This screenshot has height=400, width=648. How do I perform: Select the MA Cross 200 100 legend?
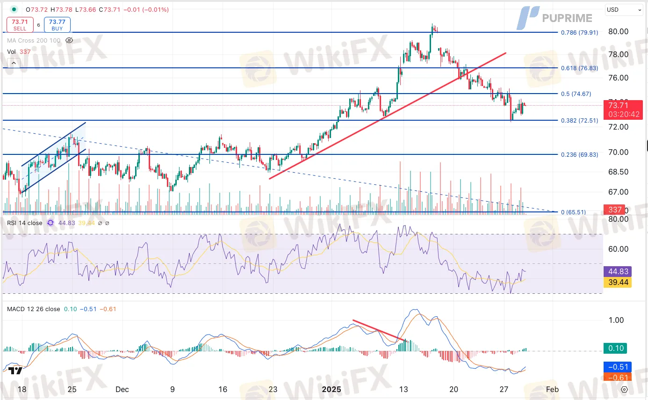34,41
